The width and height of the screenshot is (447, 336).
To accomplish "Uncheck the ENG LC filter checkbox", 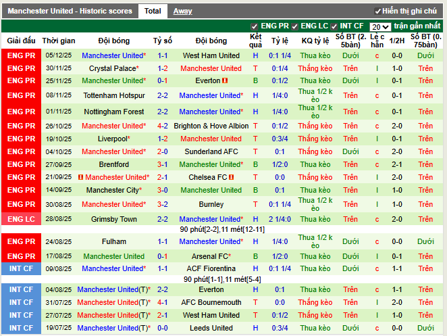I will tap(295, 26).
